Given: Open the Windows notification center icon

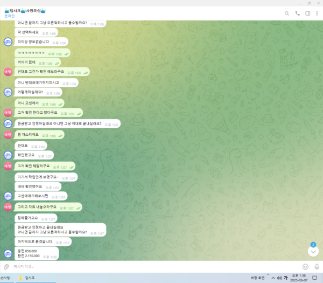Looking at the screenshot, I should tap(314, 278).
